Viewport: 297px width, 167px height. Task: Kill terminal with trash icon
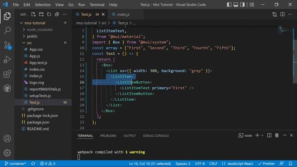(277, 135)
